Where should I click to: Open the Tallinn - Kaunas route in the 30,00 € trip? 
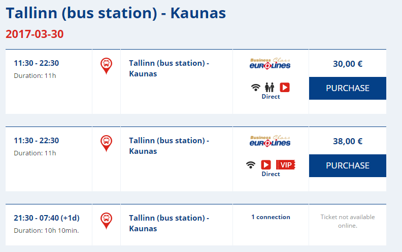pos(169,68)
